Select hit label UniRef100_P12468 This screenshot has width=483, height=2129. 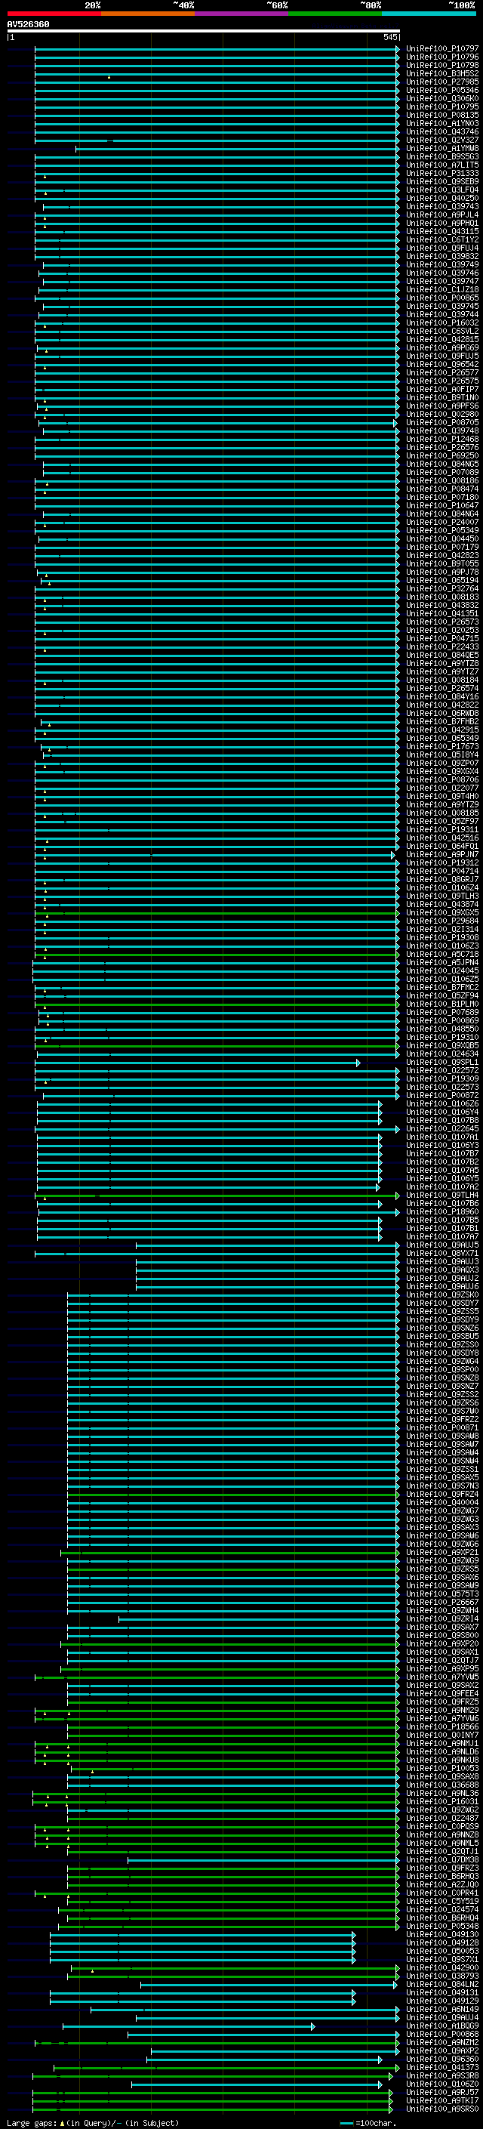click(442, 439)
